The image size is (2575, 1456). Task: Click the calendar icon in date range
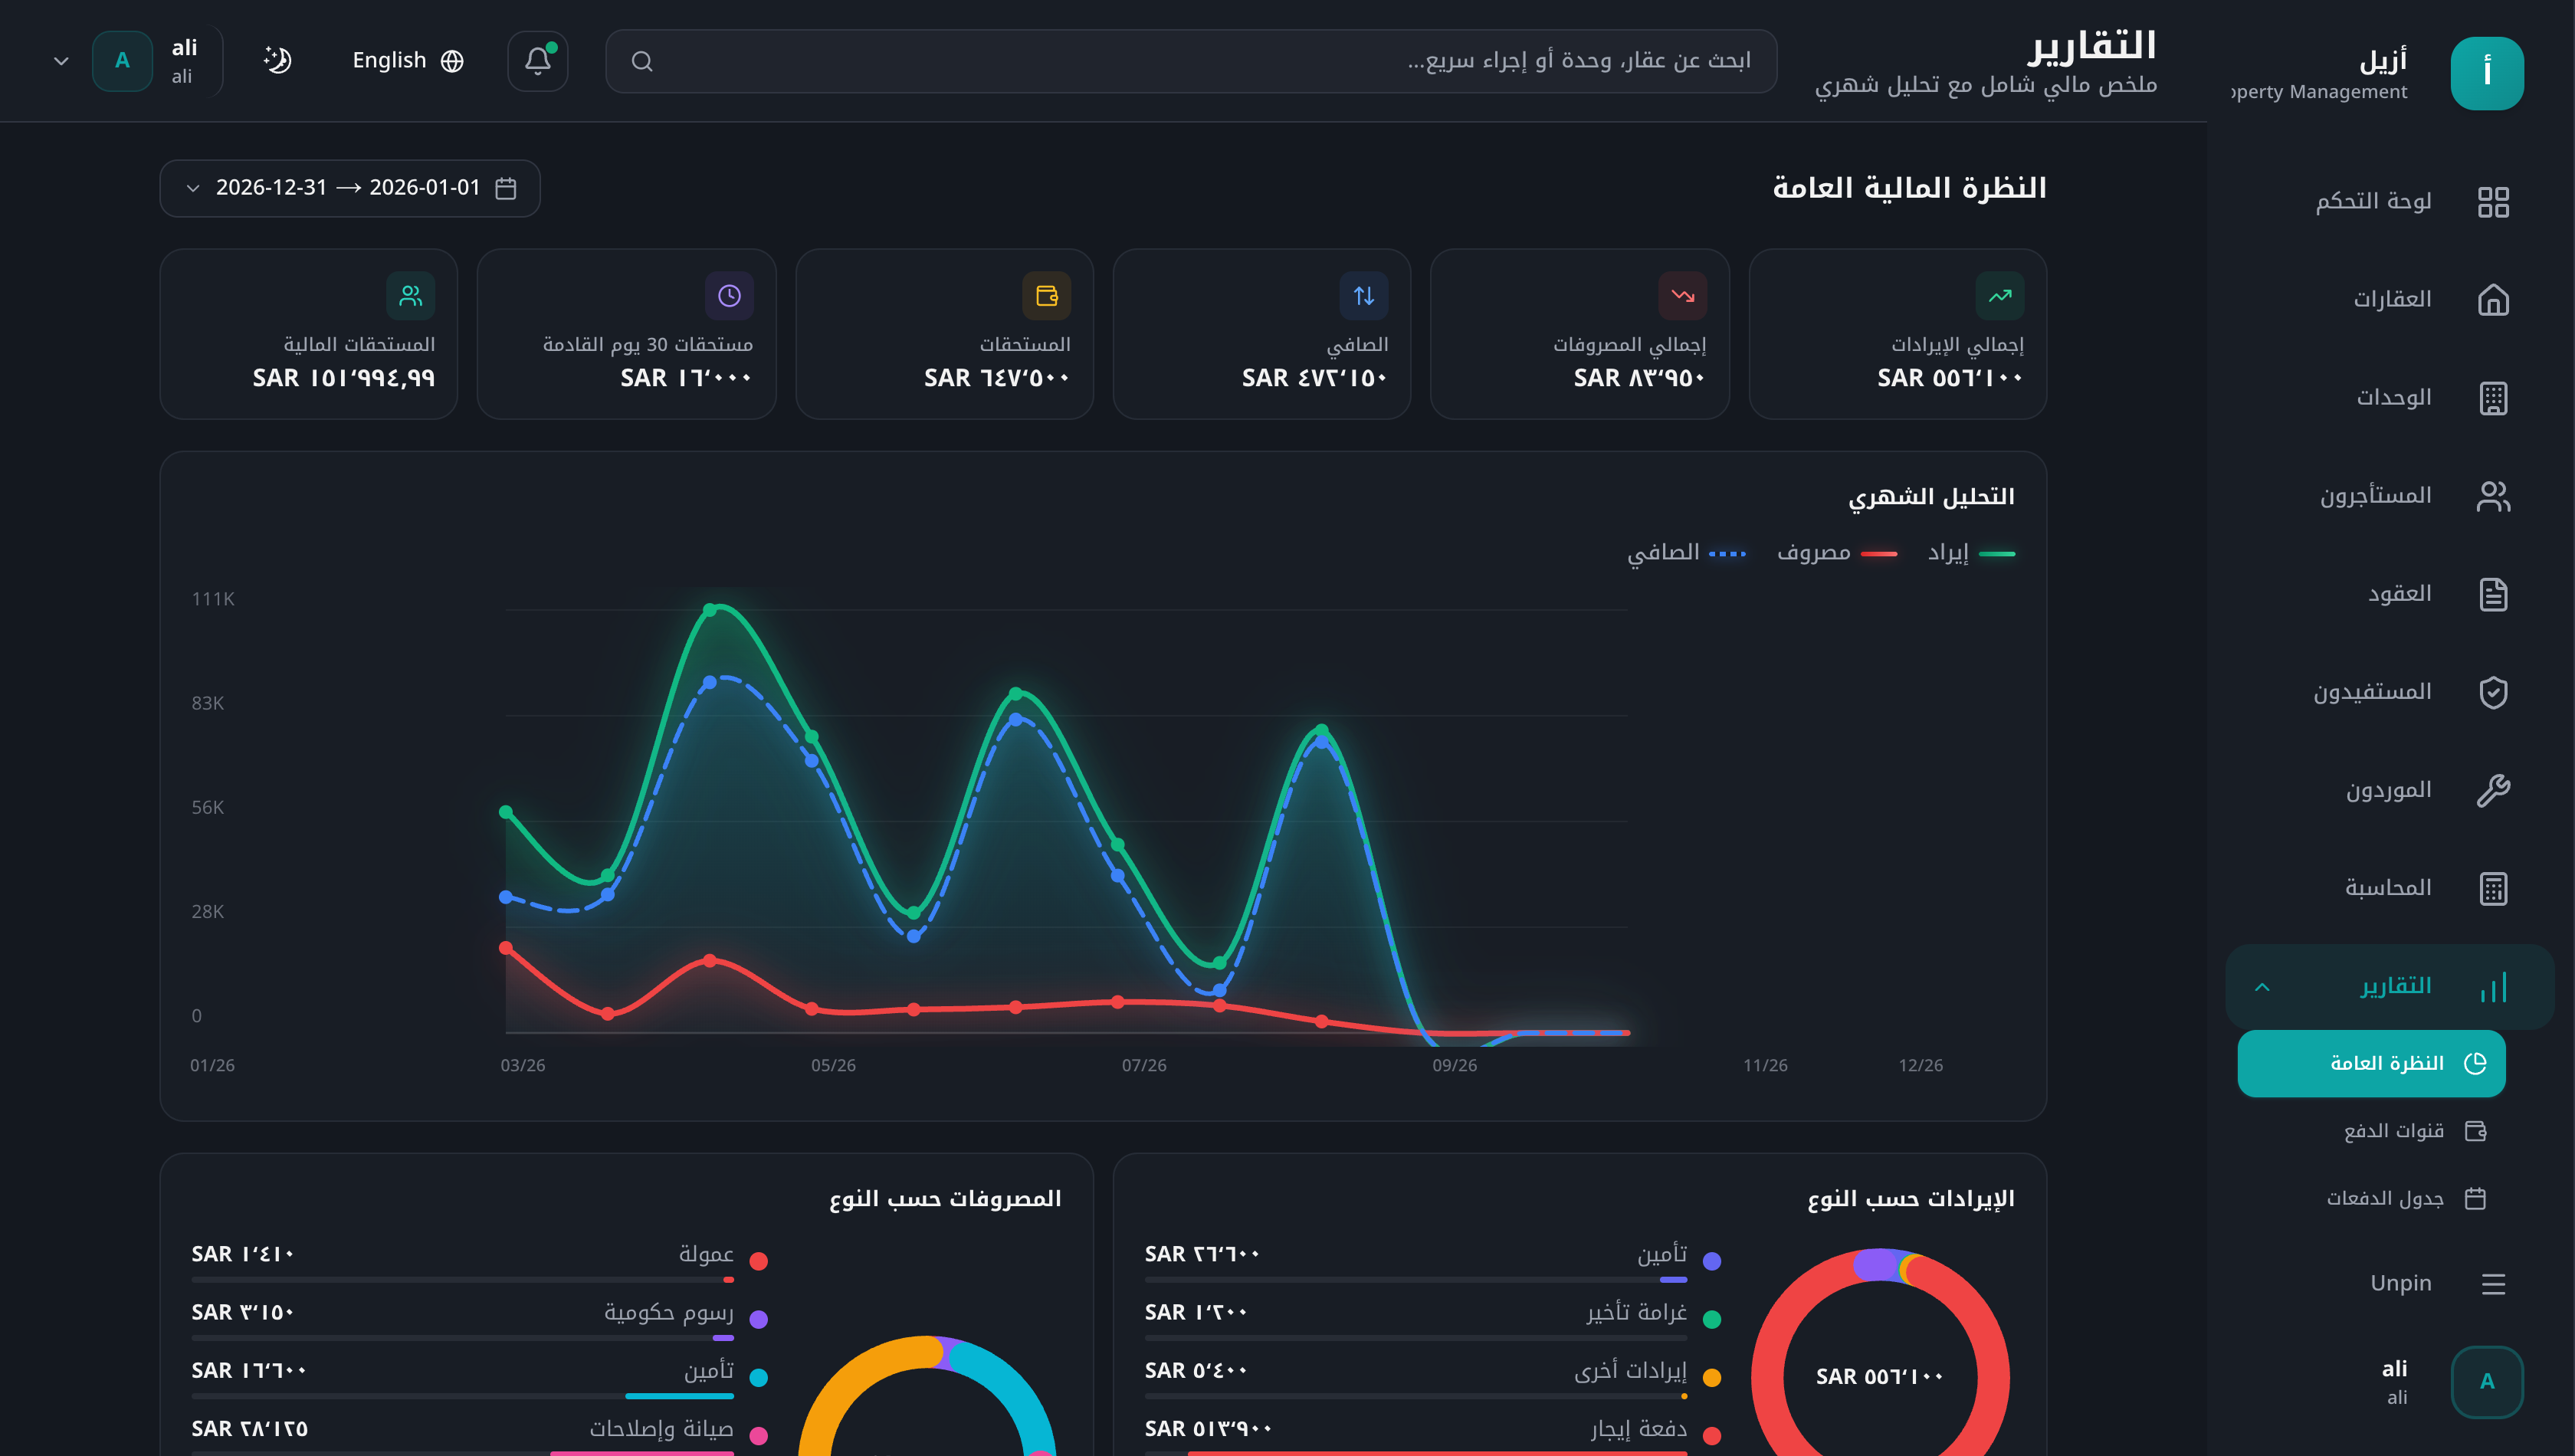[x=506, y=188]
